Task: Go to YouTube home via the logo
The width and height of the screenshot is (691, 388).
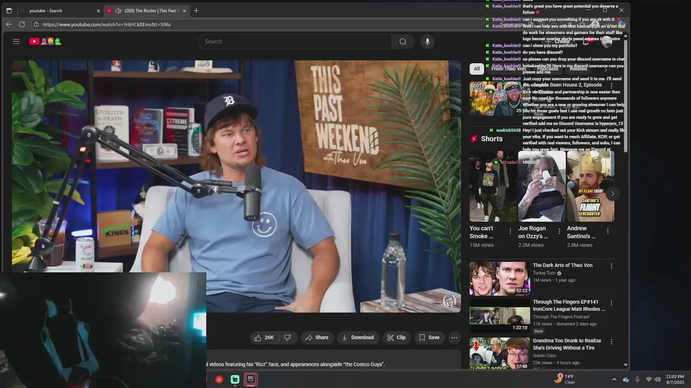Action: tap(45, 41)
